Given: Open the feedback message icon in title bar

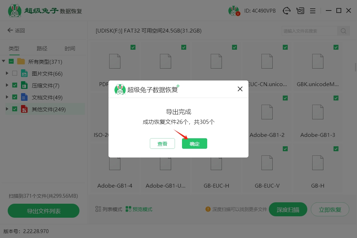Looking at the screenshot, I should pyautogui.click(x=300, y=11).
